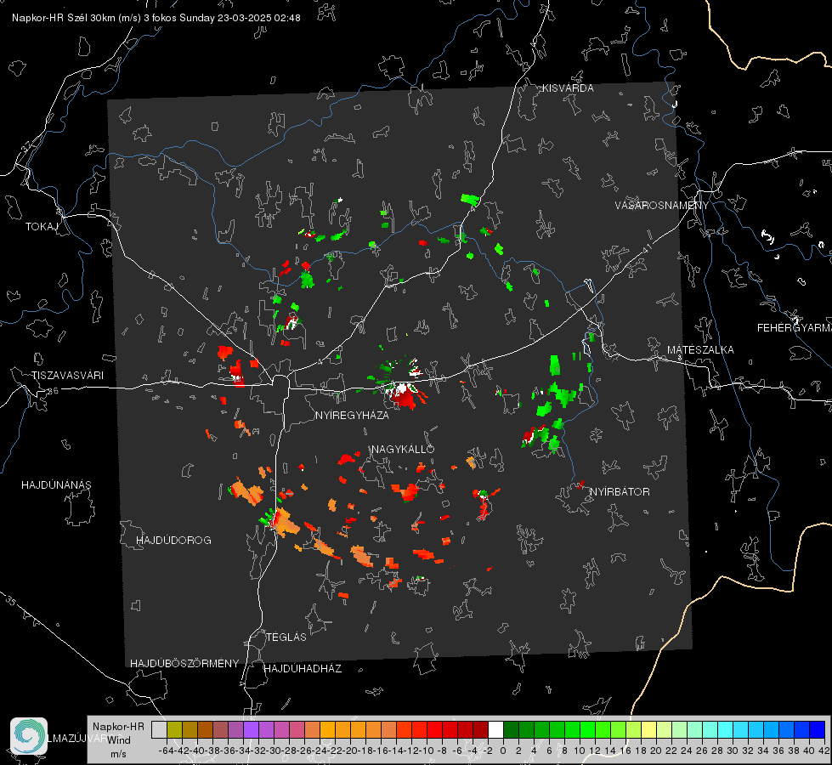Pick the yellow swatch between 18 and 20
This screenshot has width=832, height=765.
(648, 729)
